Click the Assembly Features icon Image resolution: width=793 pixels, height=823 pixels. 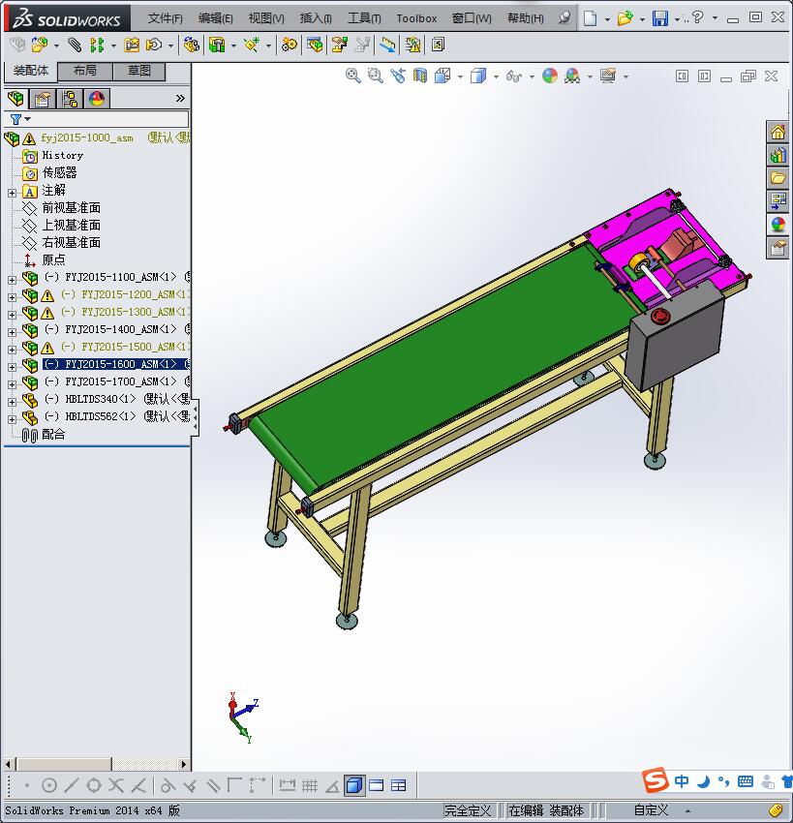pos(217,46)
